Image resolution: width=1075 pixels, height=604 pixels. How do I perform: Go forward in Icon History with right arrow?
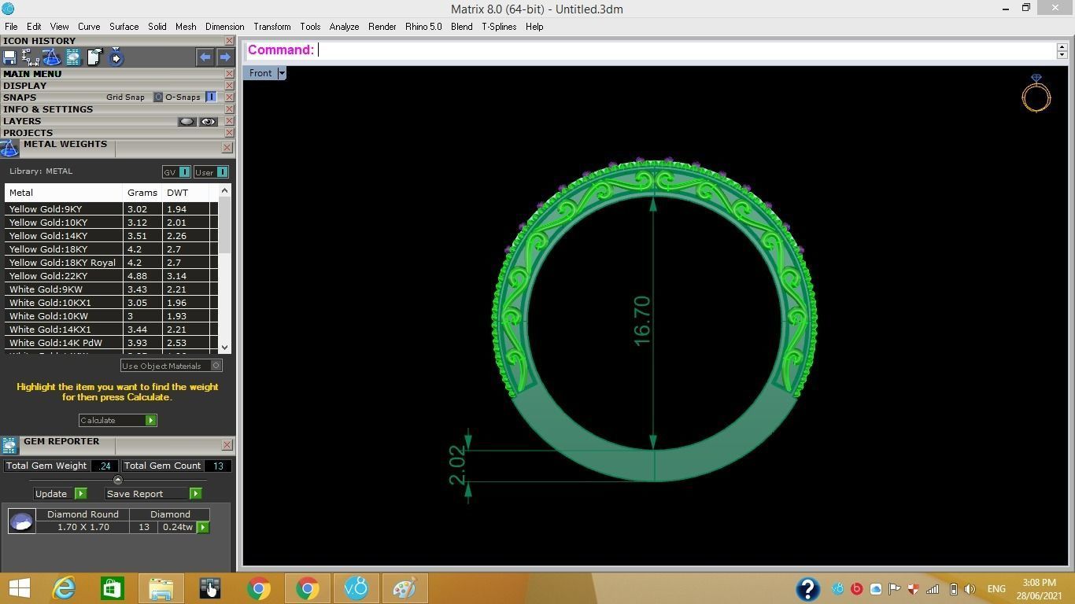point(225,57)
